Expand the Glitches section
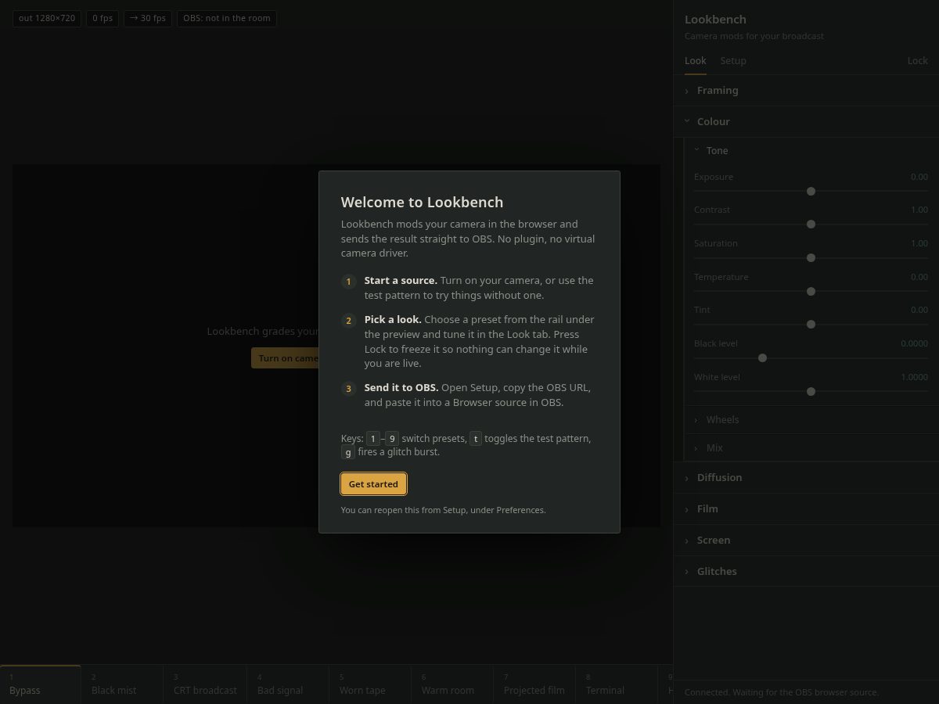The height and width of the screenshot is (704, 939). click(806, 572)
